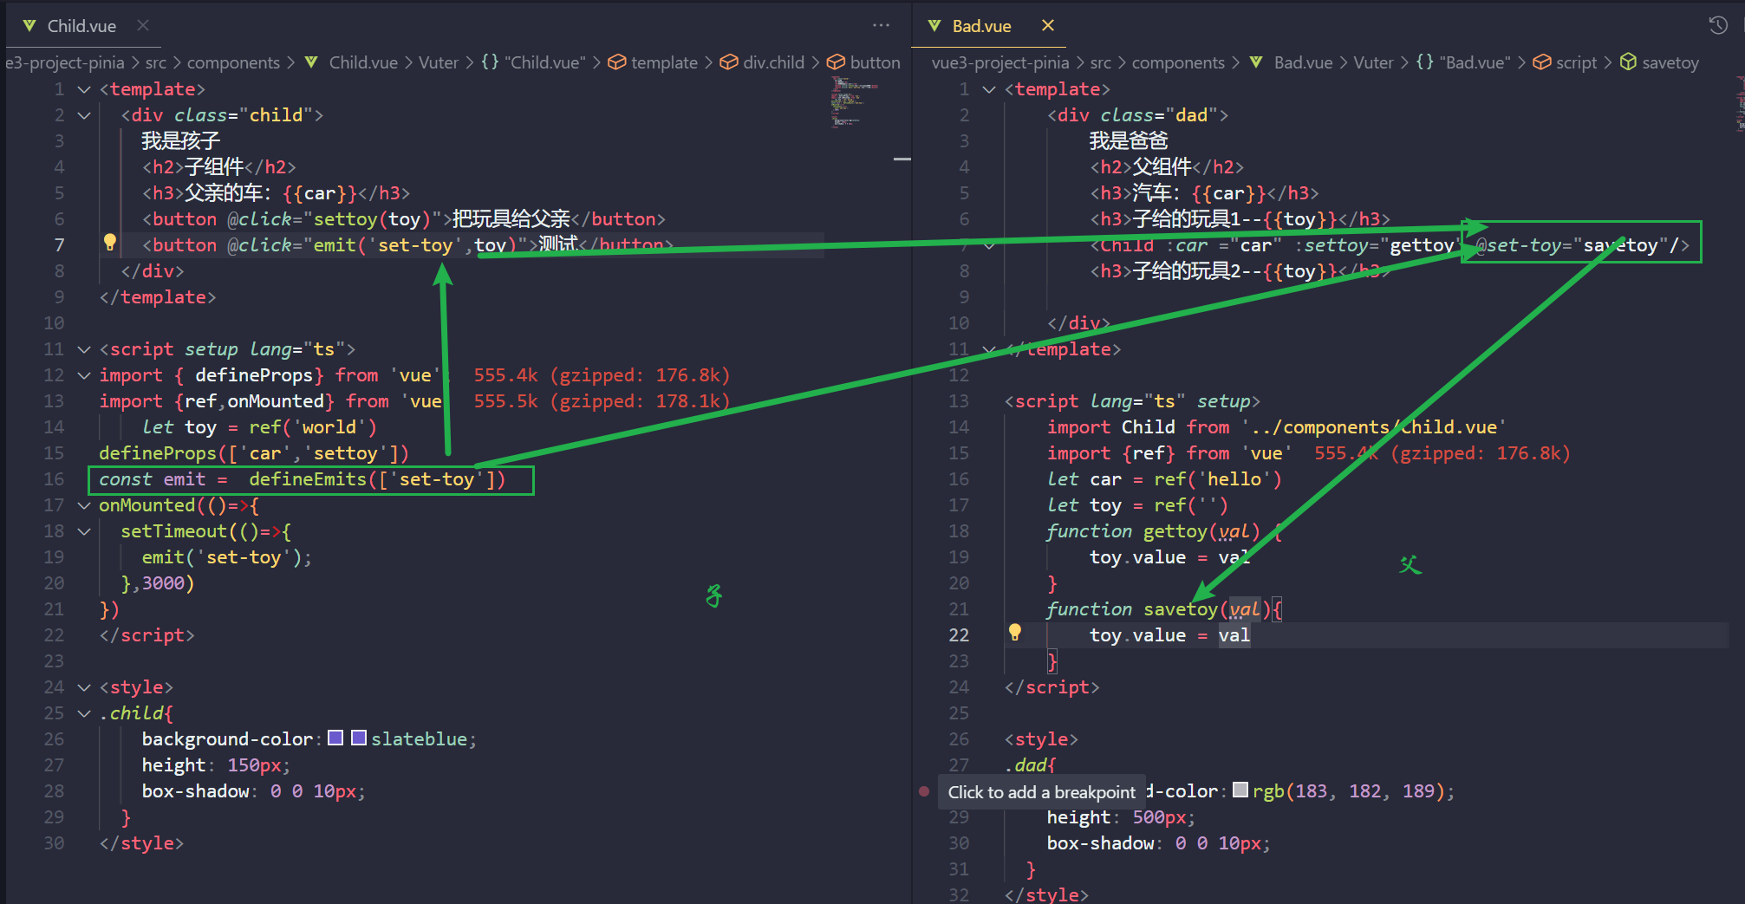Viewport: 1745px width, 904px height.
Task: Click defineEmits call on line 16
Action: click(377, 479)
